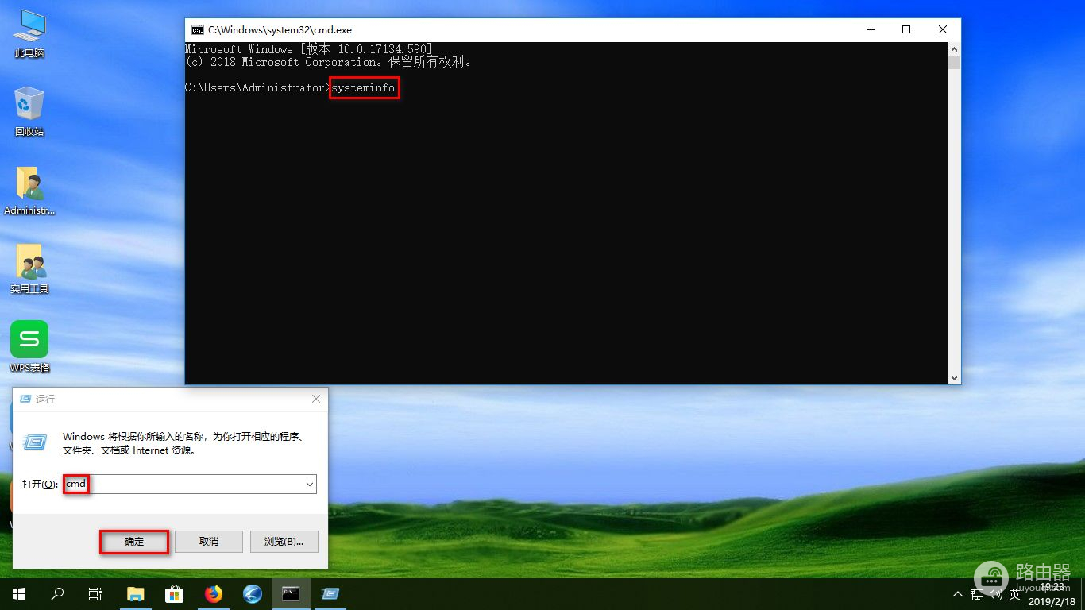Click the 10.0.17134.590 version line in cmd
Viewport: 1085px width, 610px height.
[309, 49]
